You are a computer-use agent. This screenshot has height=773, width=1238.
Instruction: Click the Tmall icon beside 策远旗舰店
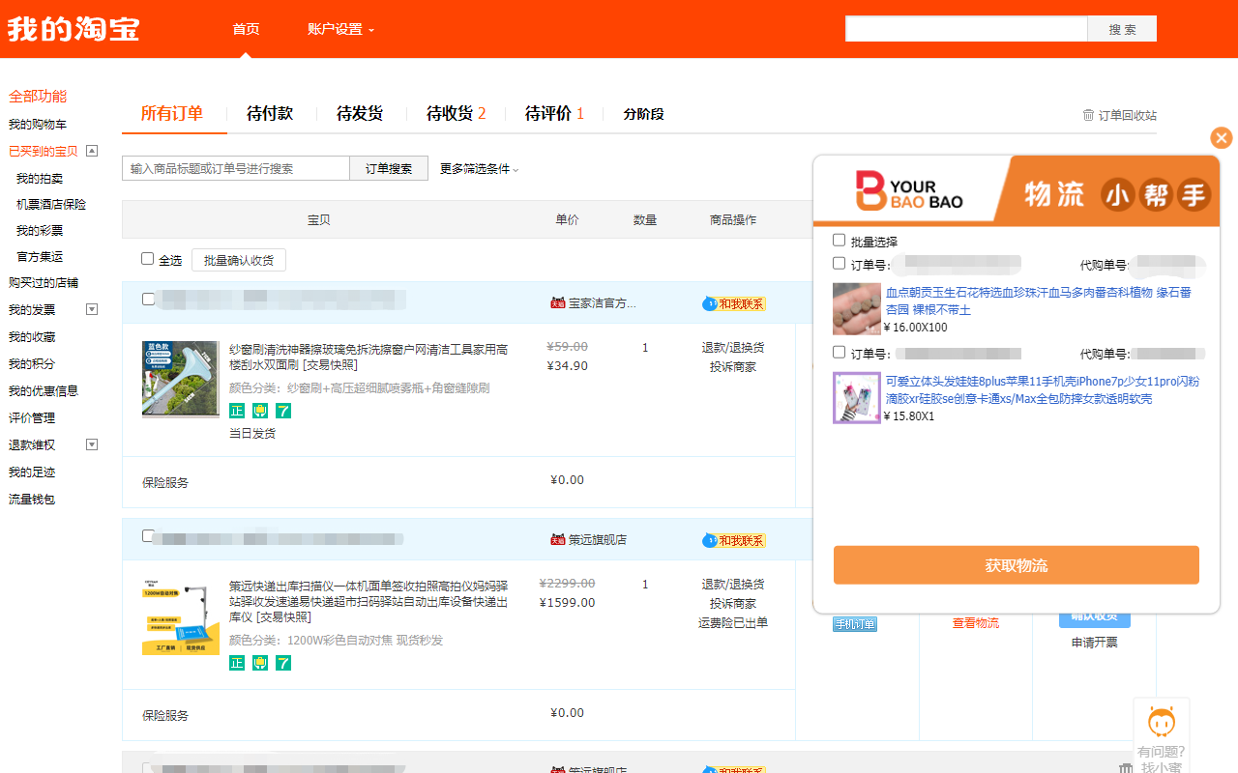tap(557, 540)
